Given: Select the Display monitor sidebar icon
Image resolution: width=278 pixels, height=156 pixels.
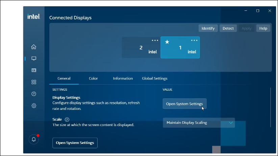Looking at the screenshot, I should [34, 58].
